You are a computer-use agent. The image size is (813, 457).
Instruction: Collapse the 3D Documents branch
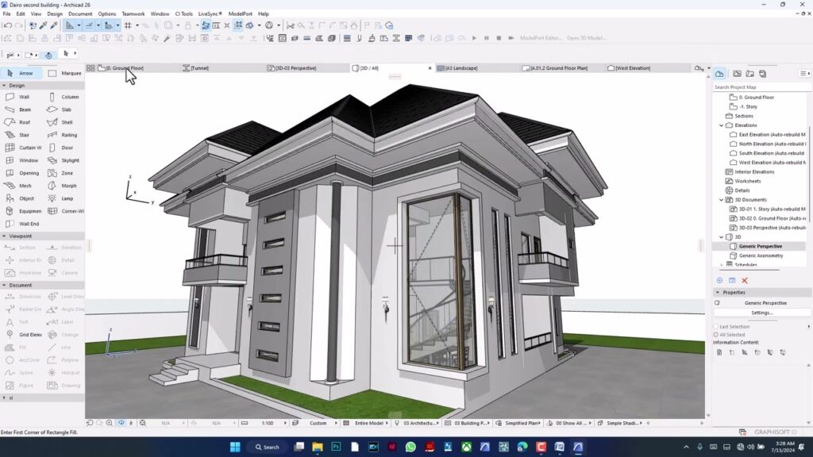[721, 199]
